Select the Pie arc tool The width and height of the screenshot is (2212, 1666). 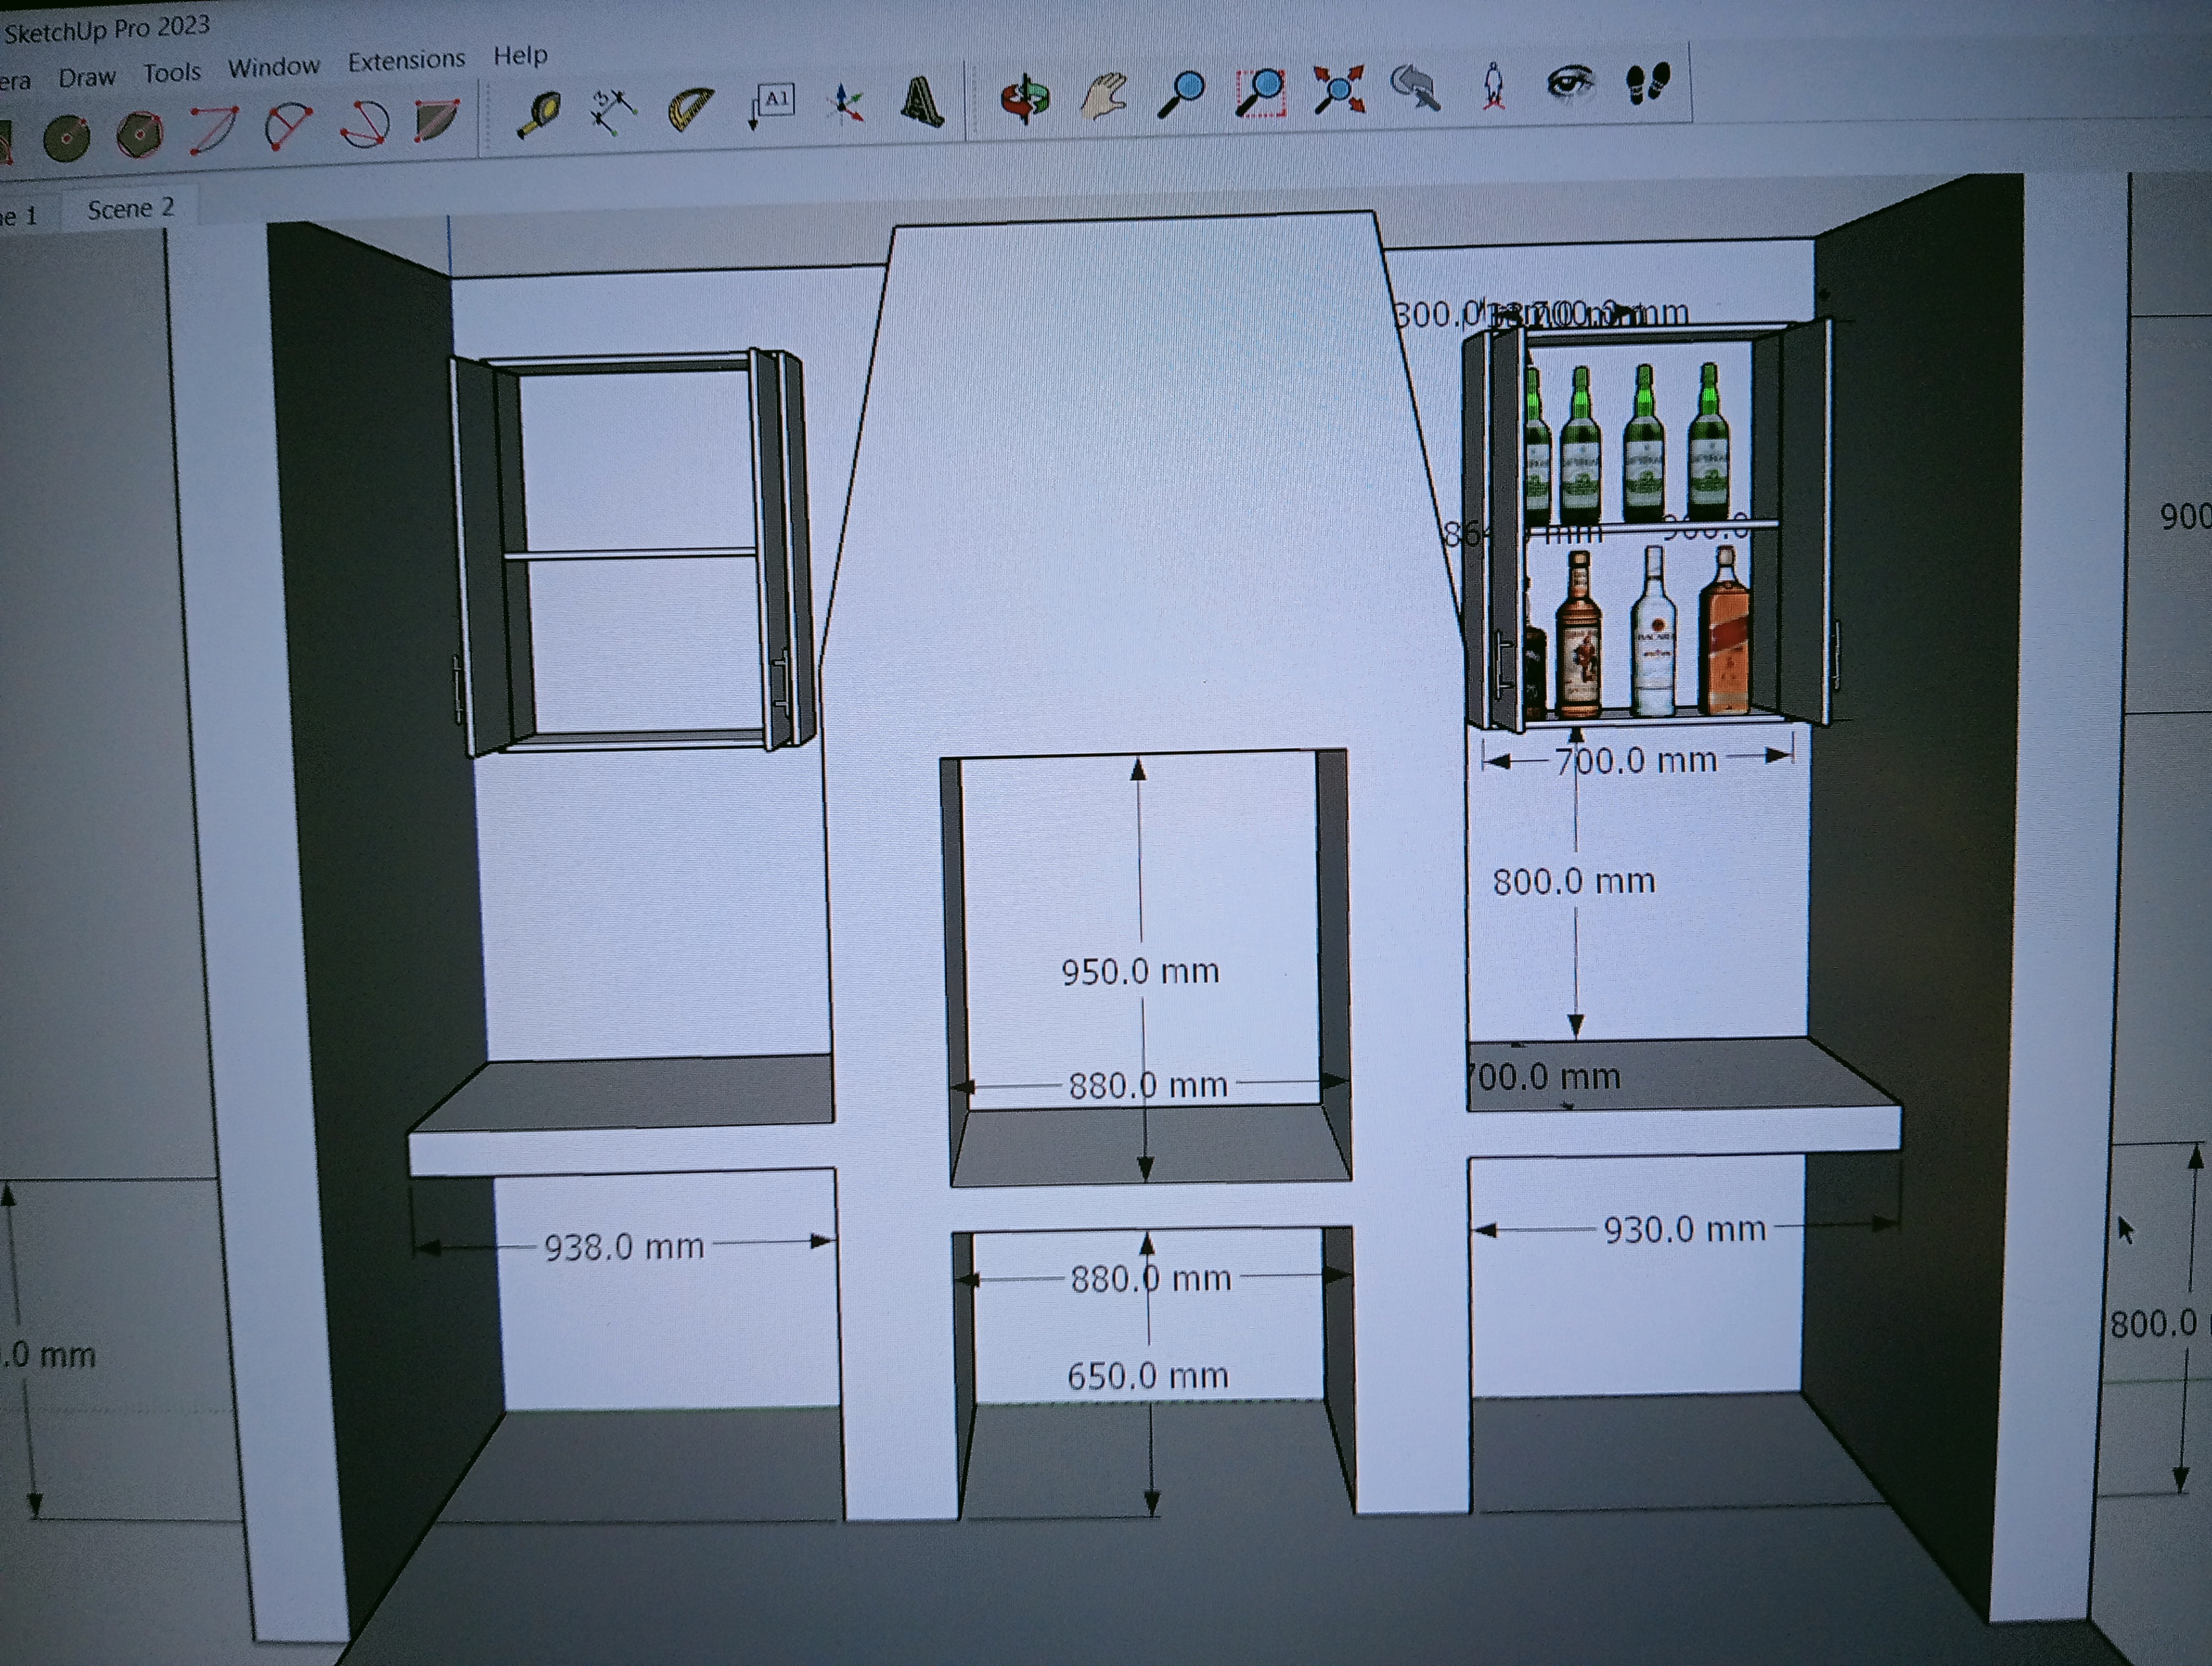[x=436, y=121]
